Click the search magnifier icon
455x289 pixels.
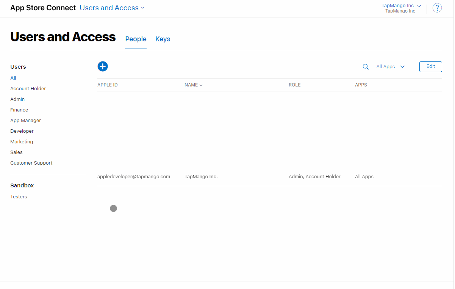366,67
